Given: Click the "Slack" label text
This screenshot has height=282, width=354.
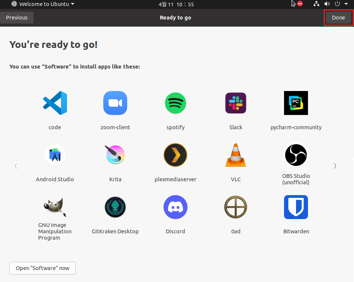Looking at the screenshot, I should [236, 127].
